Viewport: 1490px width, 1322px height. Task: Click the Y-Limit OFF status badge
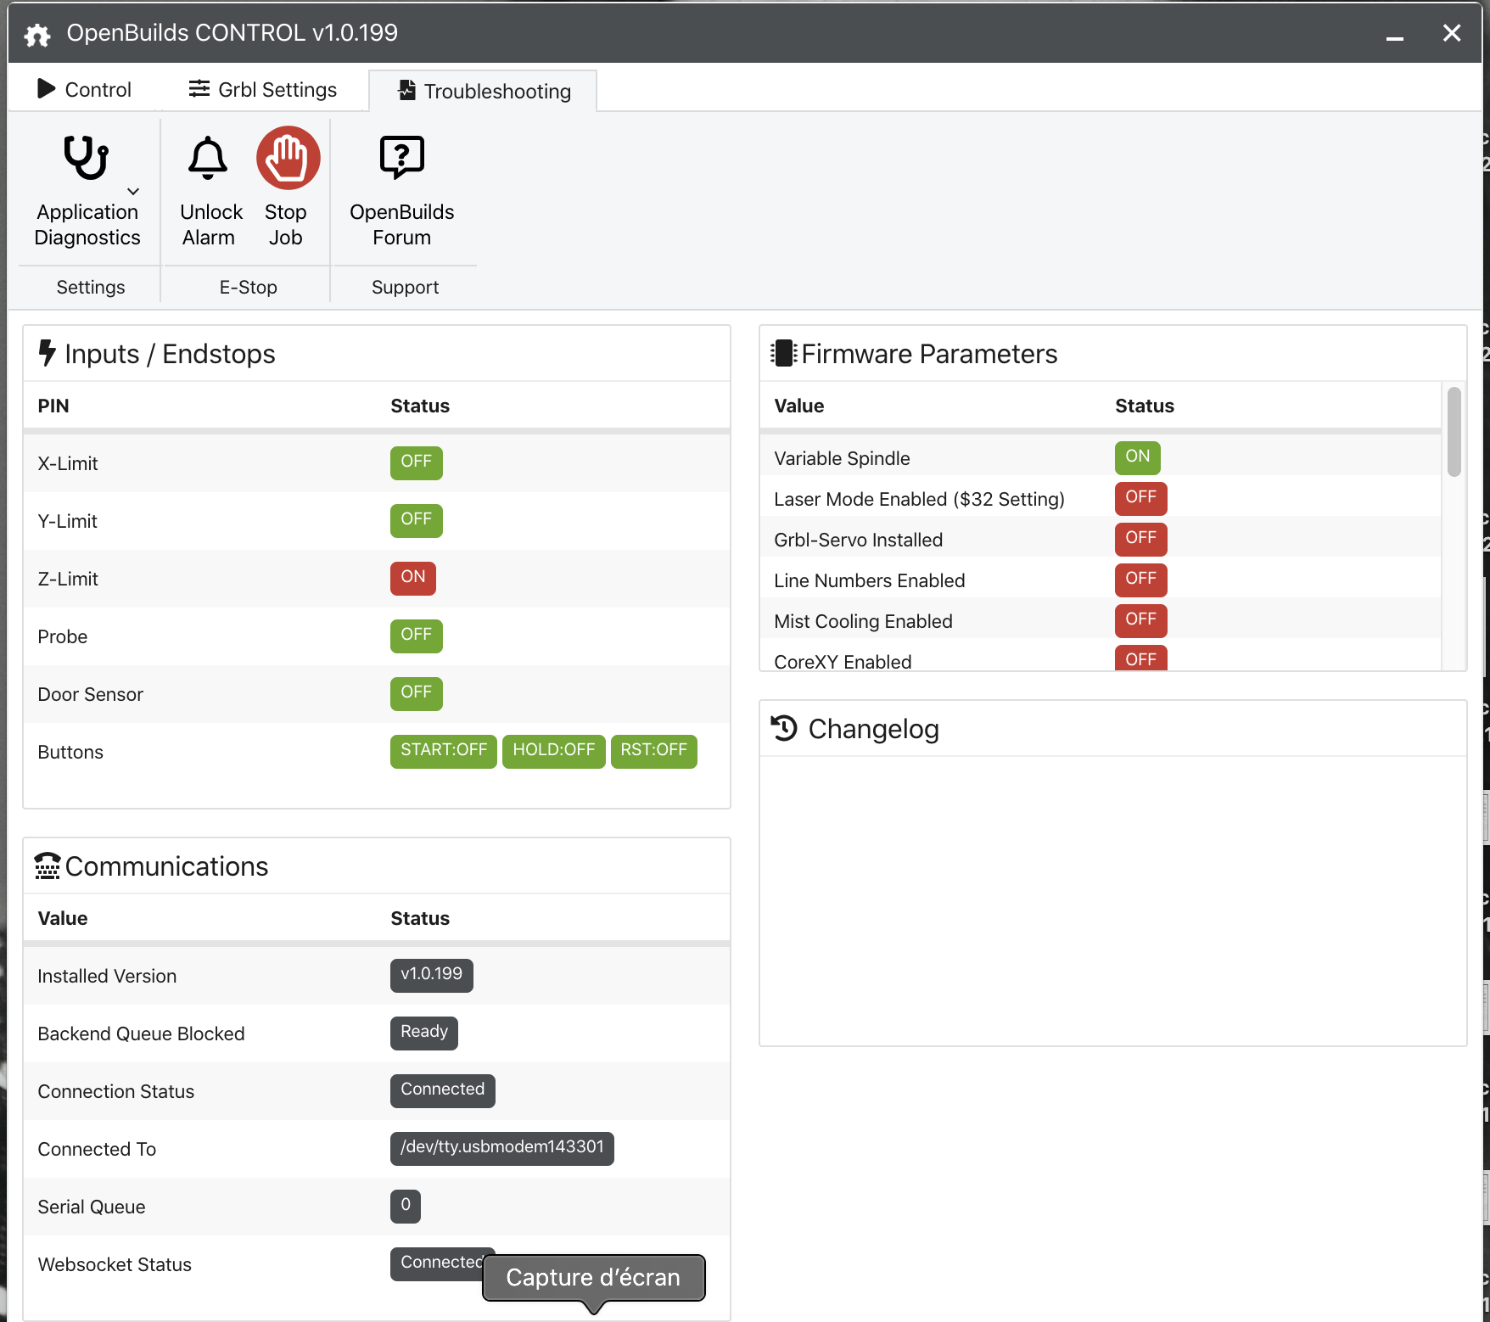coord(417,520)
